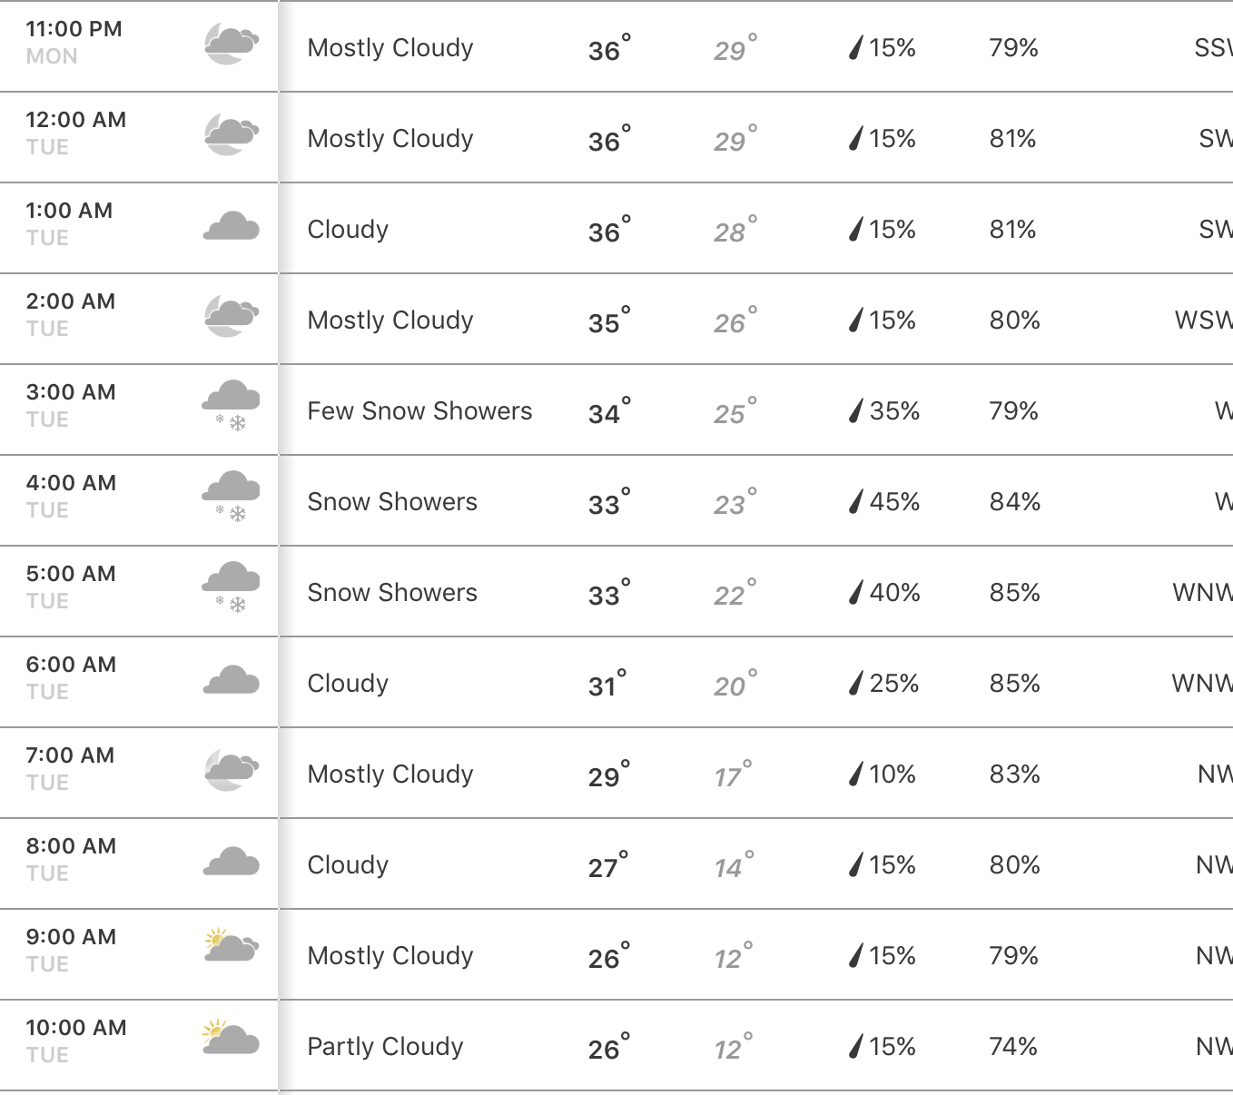Click the raindrop icon beside 45% precipitation
This screenshot has width=1233, height=1095.
pyautogui.click(x=855, y=501)
